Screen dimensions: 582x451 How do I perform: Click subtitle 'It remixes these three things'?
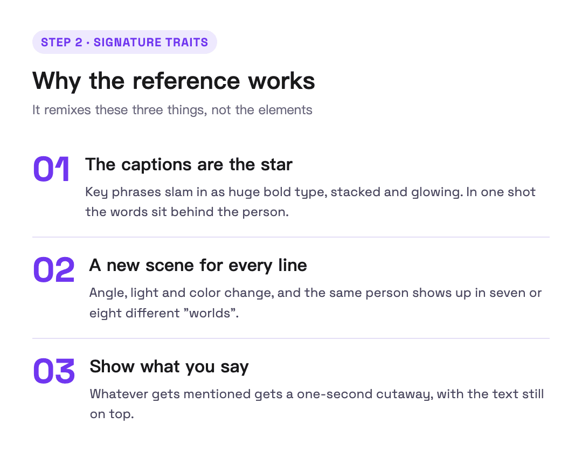(172, 110)
